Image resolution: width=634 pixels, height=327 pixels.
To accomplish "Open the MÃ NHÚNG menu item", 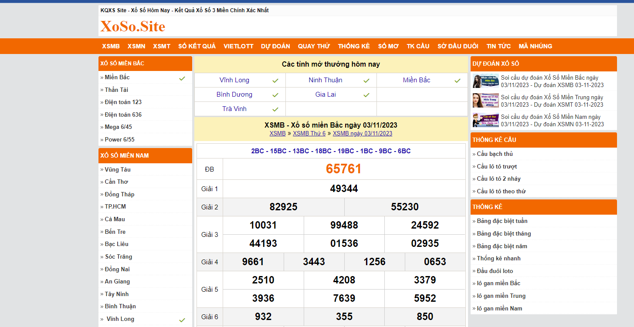I will (x=535, y=46).
